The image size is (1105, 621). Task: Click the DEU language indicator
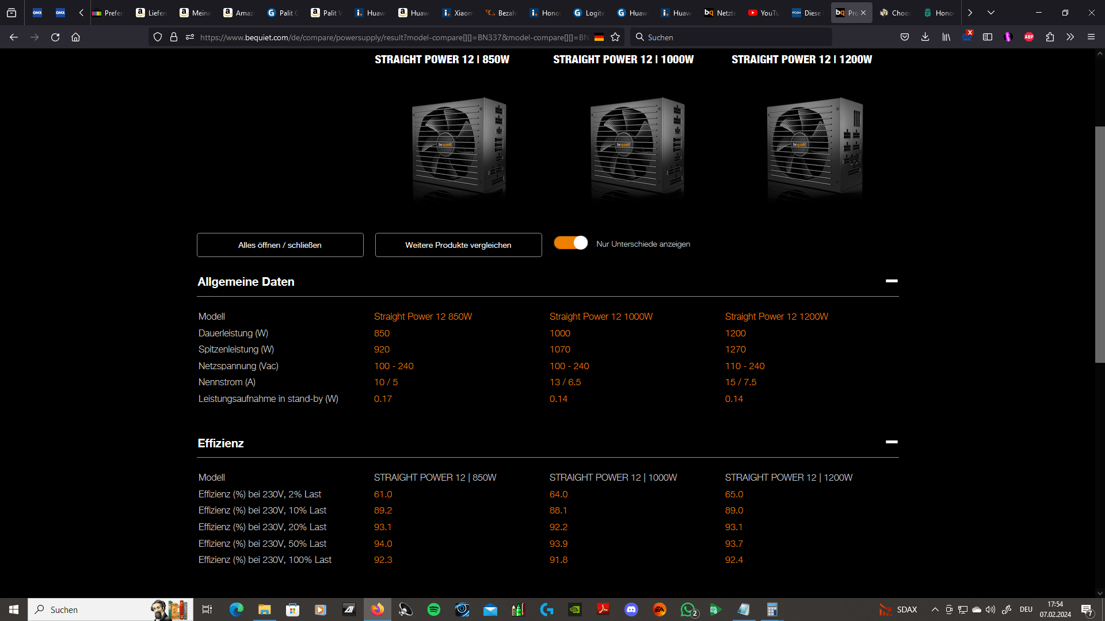pyautogui.click(x=1026, y=609)
